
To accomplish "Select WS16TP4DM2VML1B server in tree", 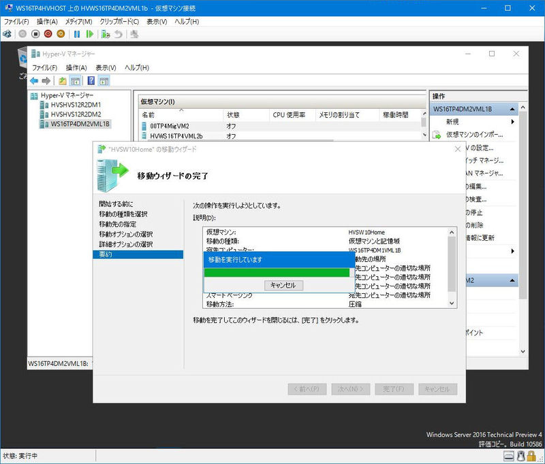I will pyautogui.click(x=80, y=124).
